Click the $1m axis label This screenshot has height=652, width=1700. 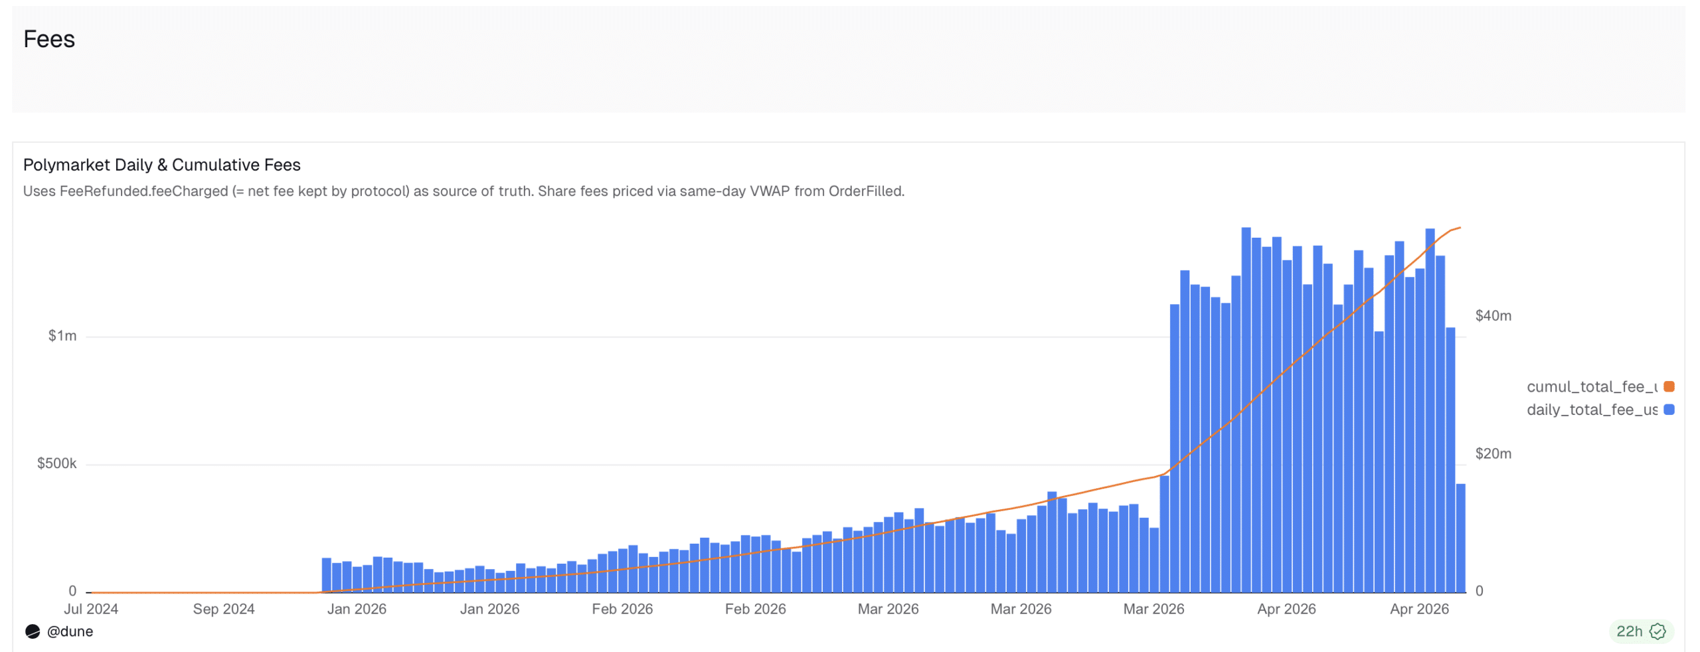pos(62,336)
